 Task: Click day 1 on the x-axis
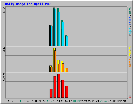[9, 101]
